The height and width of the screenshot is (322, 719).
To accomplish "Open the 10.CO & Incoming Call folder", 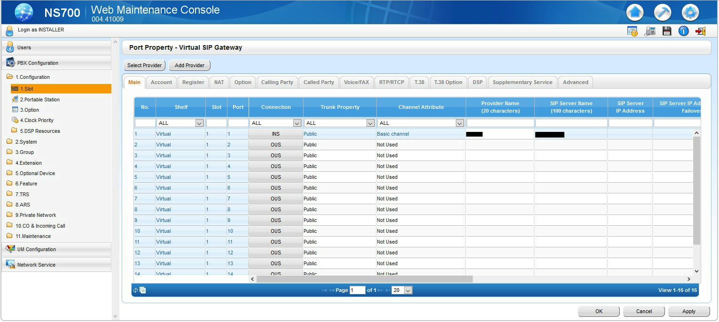I will tap(36, 226).
